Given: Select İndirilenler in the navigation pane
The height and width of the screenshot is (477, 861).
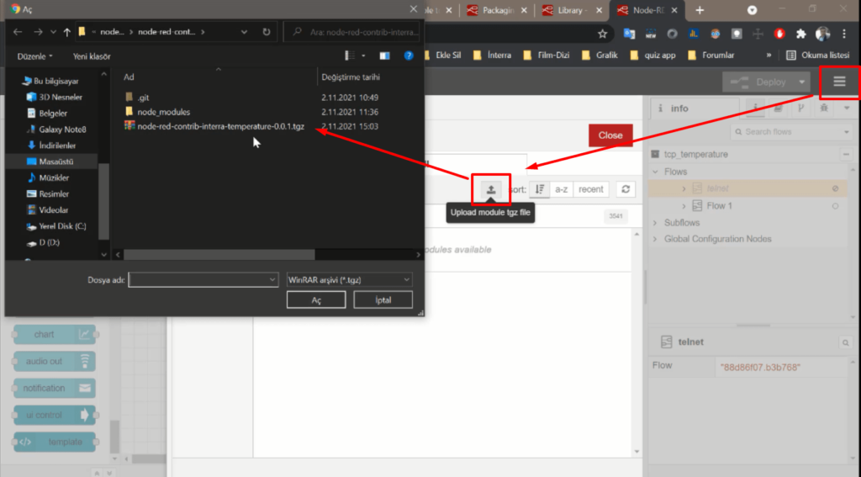Looking at the screenshot, I should pyautogui.click(x=57, y=146).
